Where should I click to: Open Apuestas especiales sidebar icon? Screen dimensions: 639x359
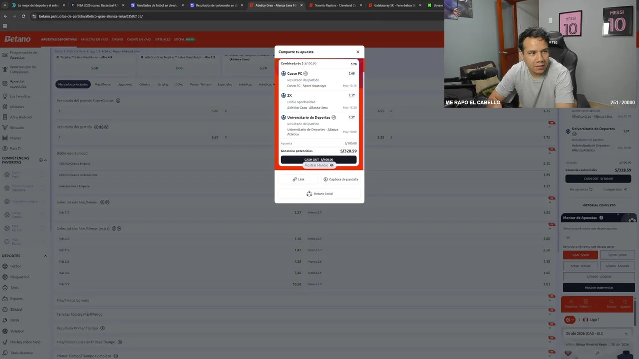click(4, 83)
